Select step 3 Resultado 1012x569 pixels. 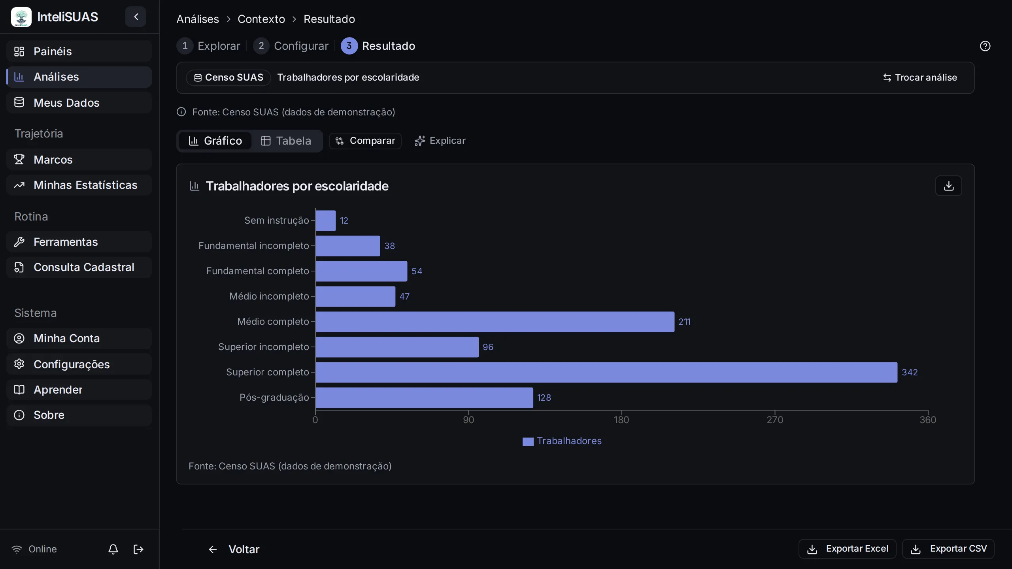pos(378,46)
